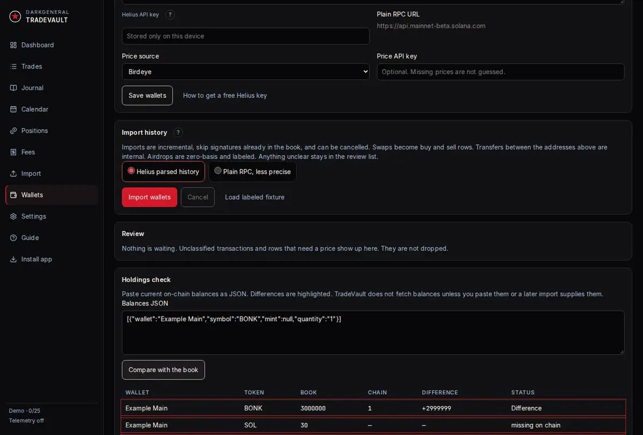
Task: Open the Dashboard page
Action: (x=51, y=45)
